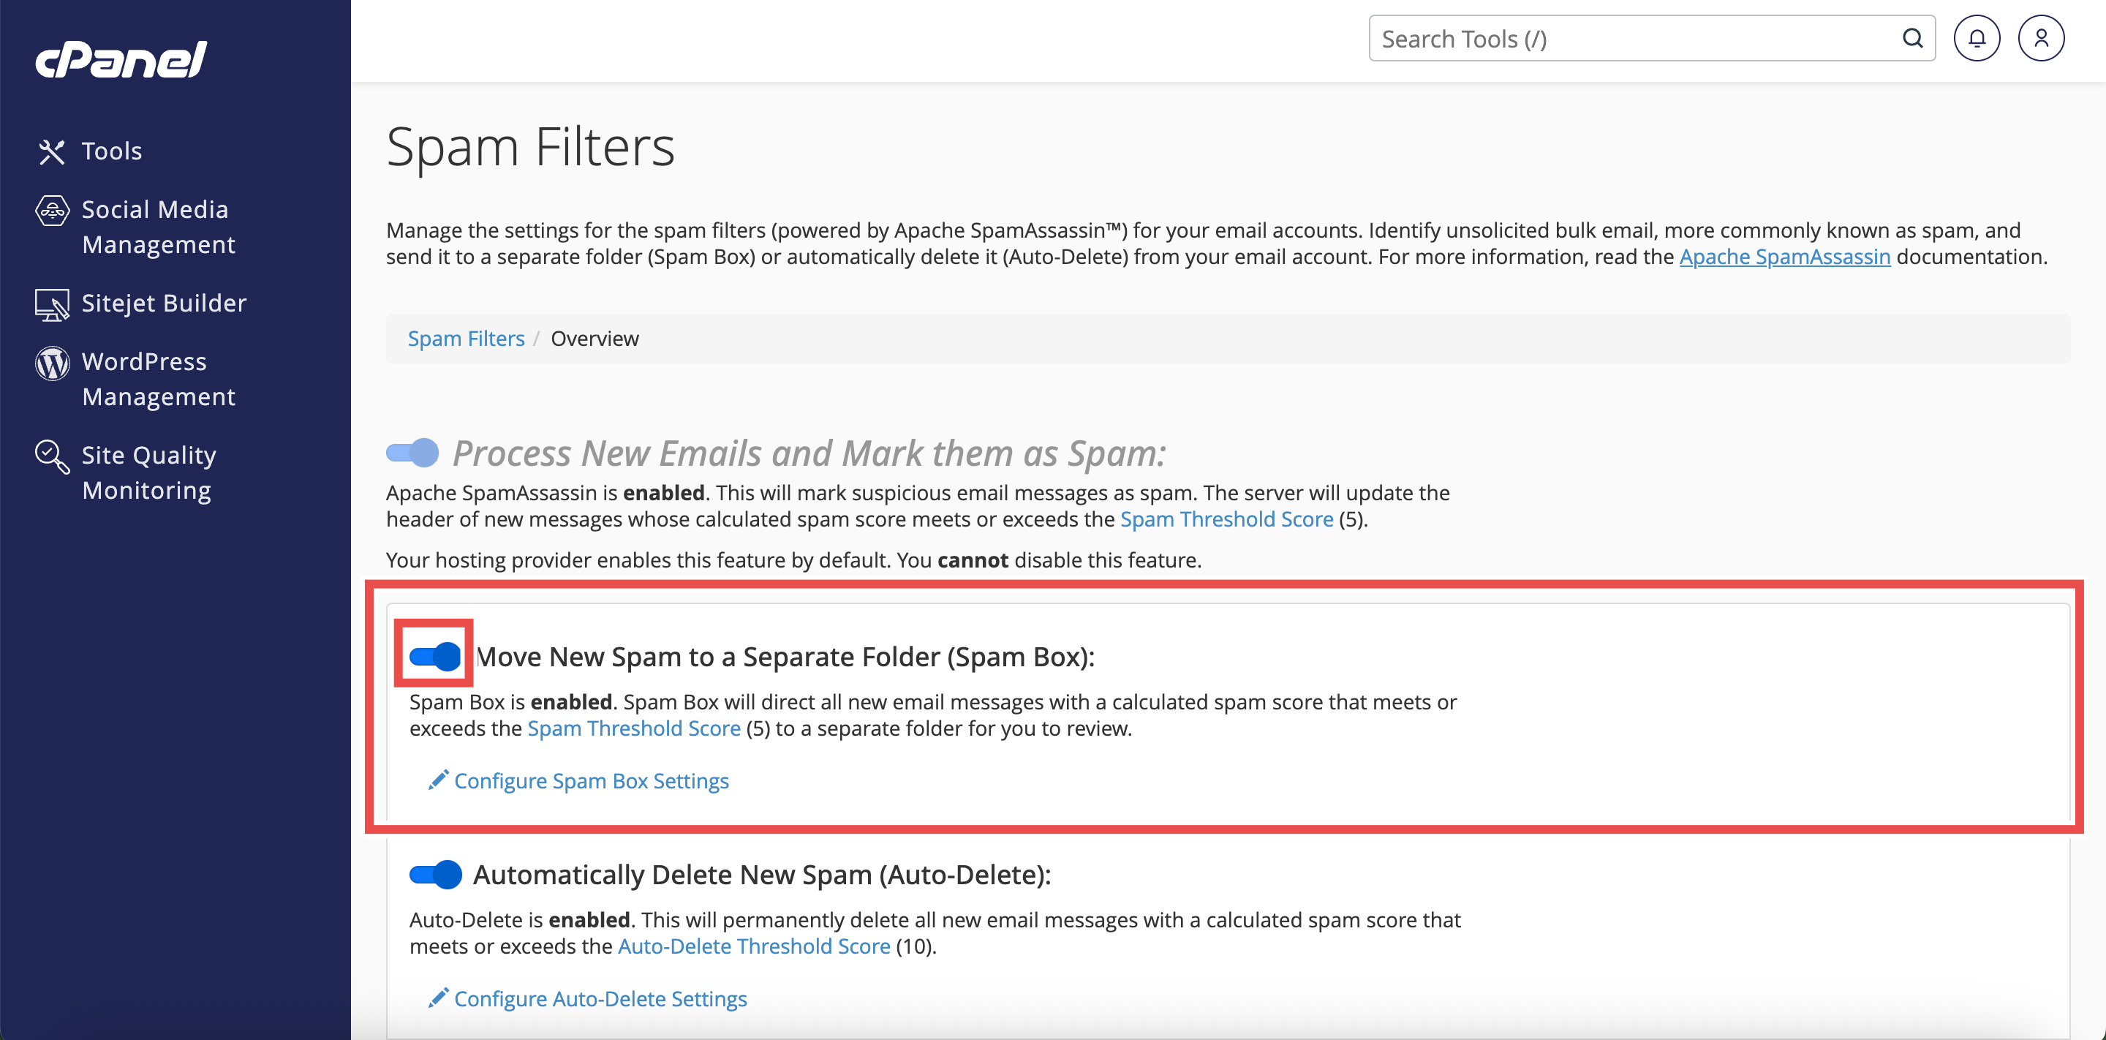The image size is (2106, 1040).
Task: Click the WordPress logo icon
Action: click(x=53, y=363)
